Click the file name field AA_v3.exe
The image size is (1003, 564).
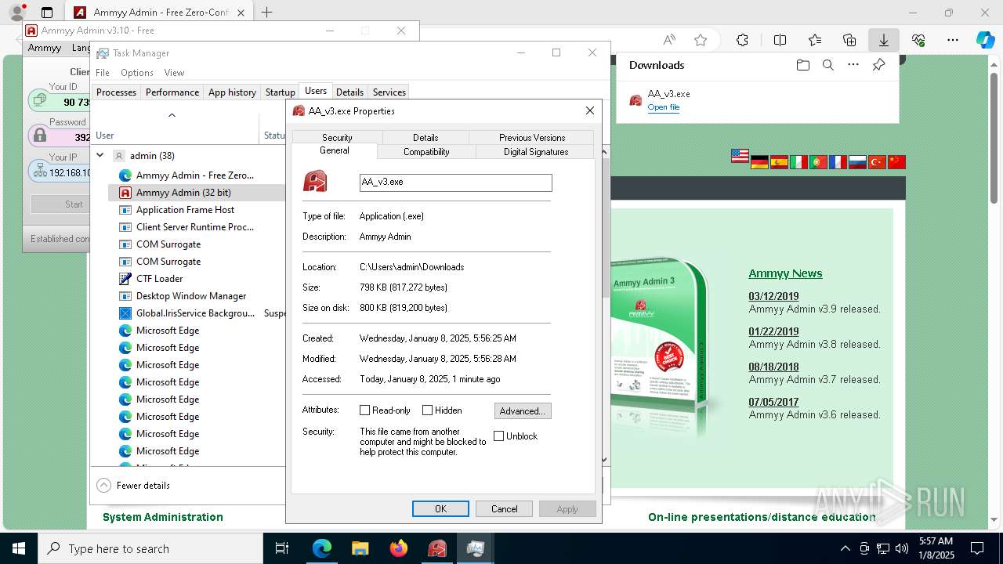tap(455, 182)
